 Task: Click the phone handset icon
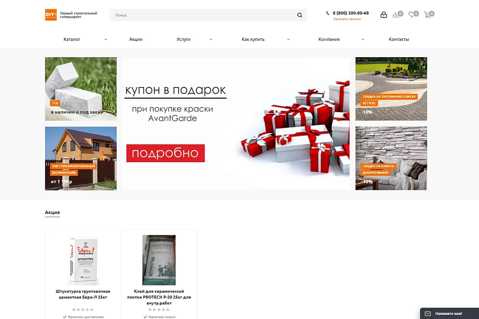[x=328, y=13]
